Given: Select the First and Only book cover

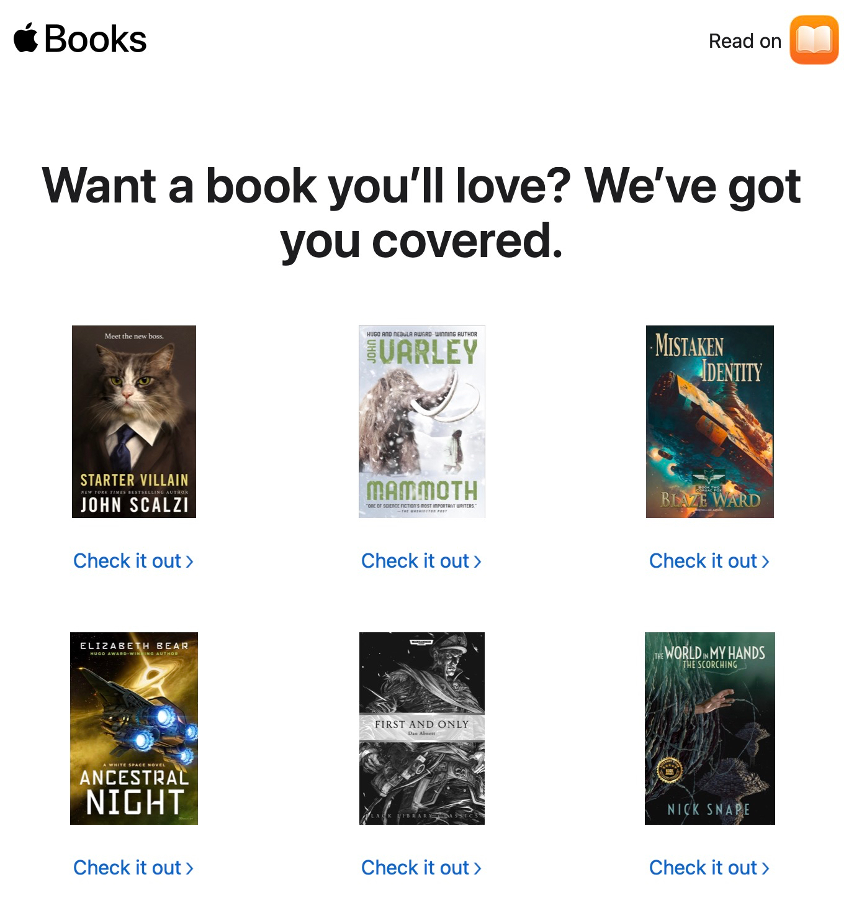Looking at the screenshot, I should (x=422, y=729).
